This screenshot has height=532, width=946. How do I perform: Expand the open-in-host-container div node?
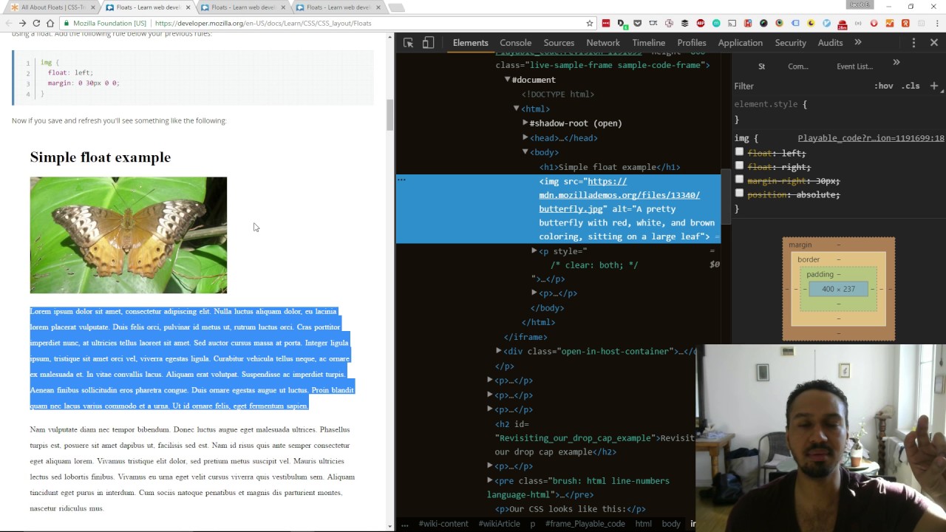(498, 351)
